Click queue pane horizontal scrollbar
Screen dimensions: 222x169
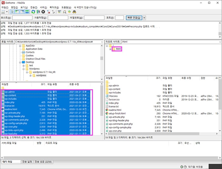[x=110, y=158]
